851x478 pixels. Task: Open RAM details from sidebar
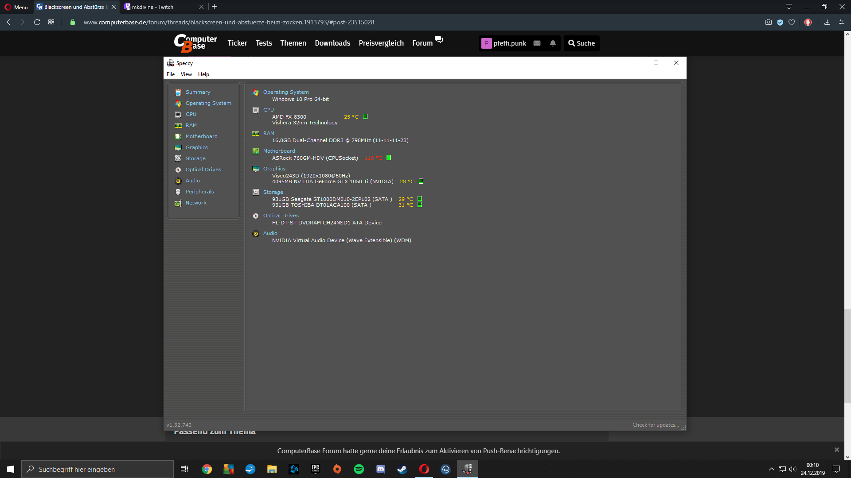point(191,125)
